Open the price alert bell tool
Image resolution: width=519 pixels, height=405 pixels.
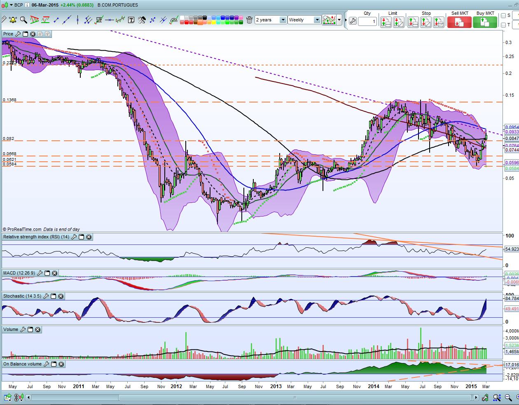[13, 20]
